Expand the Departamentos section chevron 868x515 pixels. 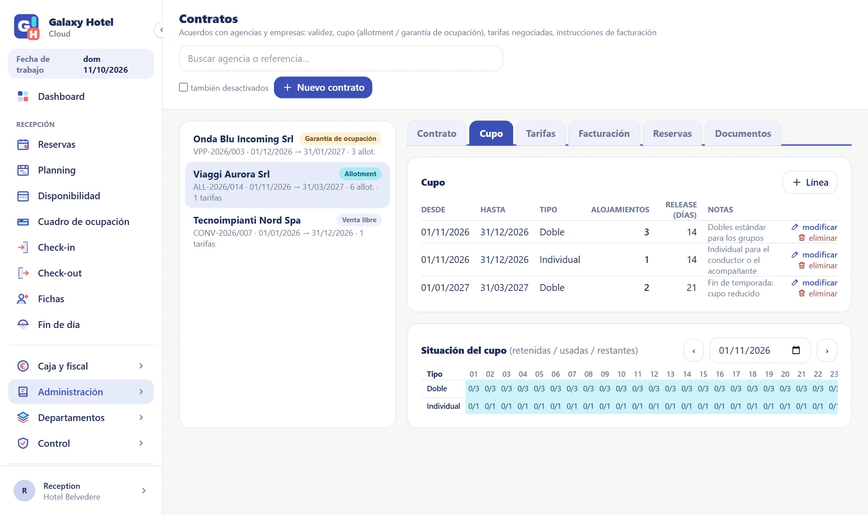(x=142, y=418)
